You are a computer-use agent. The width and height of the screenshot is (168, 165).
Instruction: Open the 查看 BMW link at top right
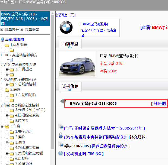tap(154, 27)
